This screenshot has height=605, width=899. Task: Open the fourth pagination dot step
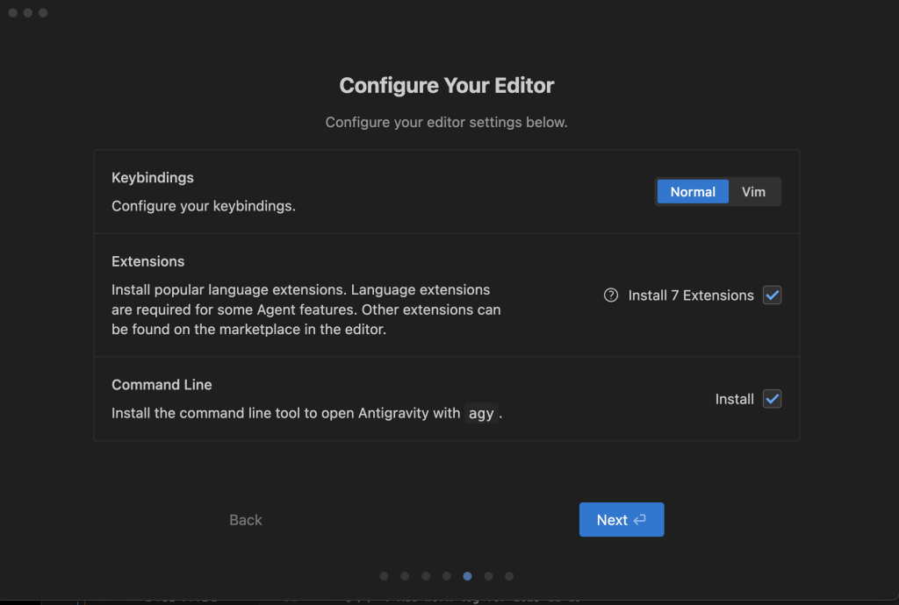447,576
